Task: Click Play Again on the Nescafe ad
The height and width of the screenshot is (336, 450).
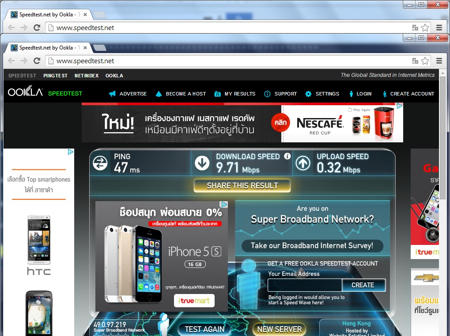Action: (359, 110)
